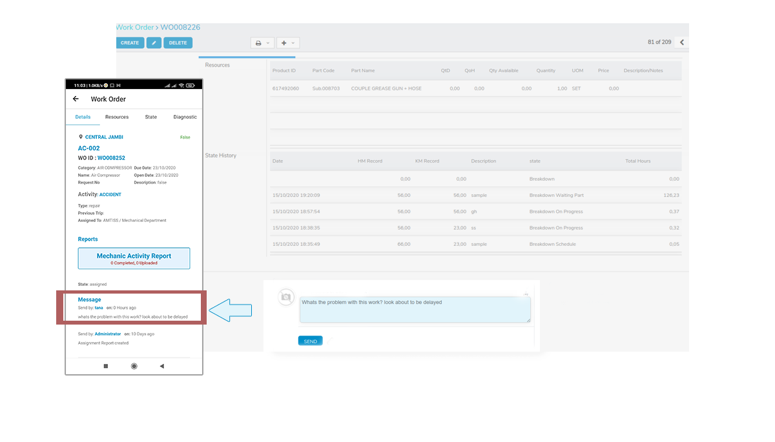Tap the Android home circle button
Image resolution: width=775 pixels, height=442 pixels.
click(134, 366)
